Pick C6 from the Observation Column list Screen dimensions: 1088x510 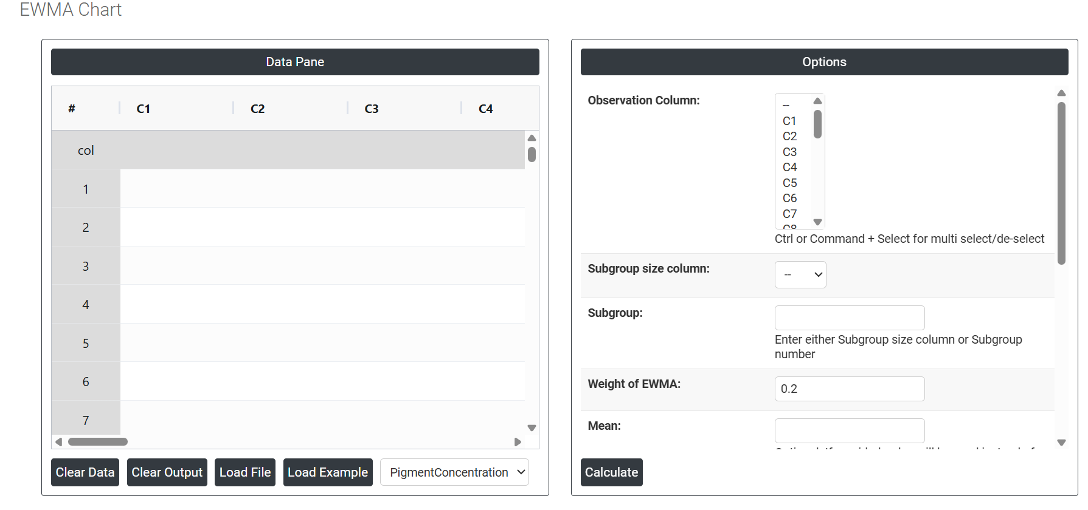click(789, 199)
